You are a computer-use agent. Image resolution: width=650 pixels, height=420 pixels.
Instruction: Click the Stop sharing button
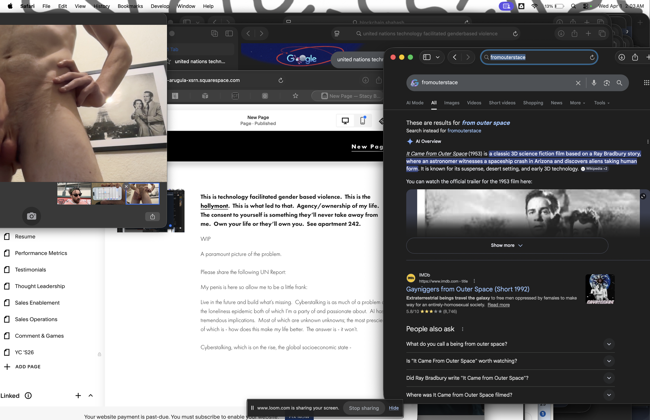point(363,408)
